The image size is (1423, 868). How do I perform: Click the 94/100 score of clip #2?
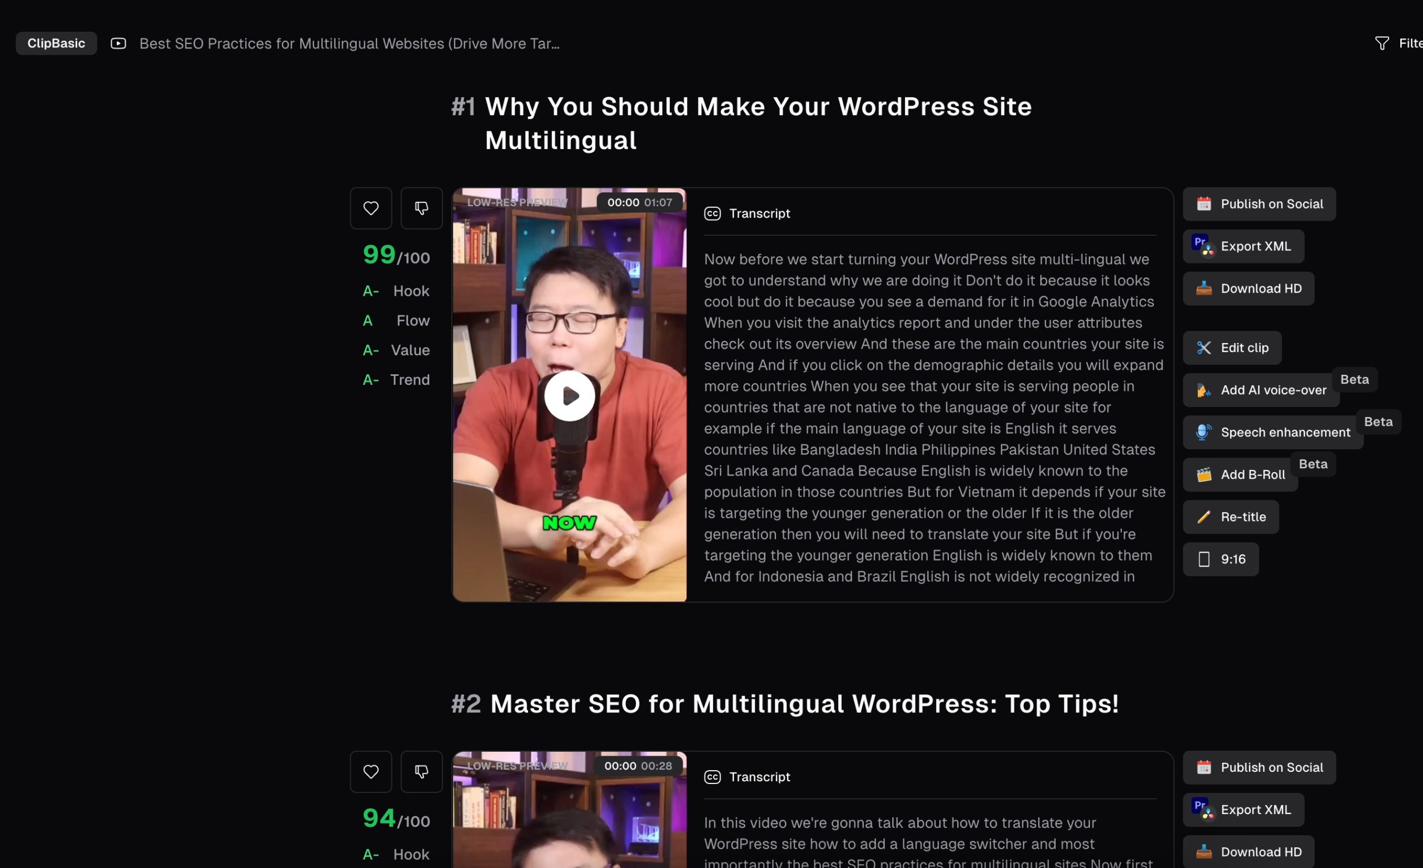pyautogui.click(x=396, y=819)
